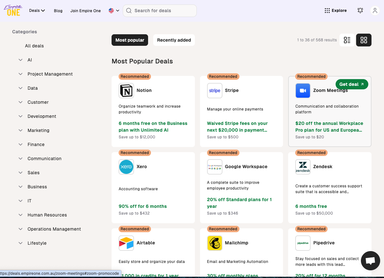This screenshot has width=384, height=278.
Task: Click the Notion logo icon
Action: pos(126,91)
